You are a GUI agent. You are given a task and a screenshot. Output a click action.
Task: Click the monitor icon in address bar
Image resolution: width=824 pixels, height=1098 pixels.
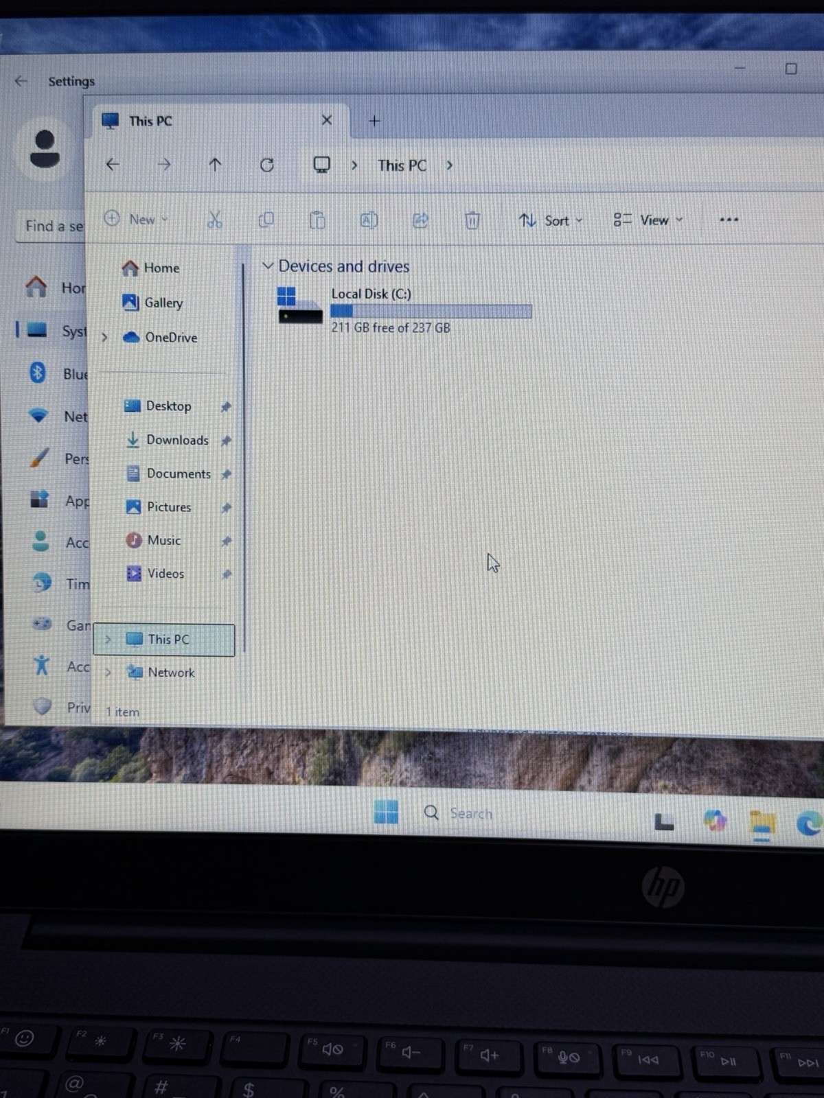tap(321, 165)
